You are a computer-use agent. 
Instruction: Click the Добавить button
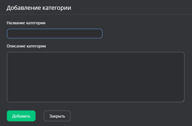21,116
